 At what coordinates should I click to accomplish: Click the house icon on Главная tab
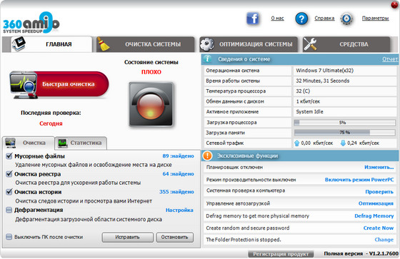(19, 44)
